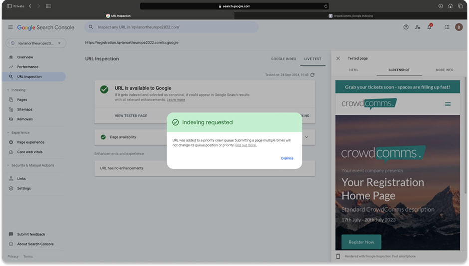Viewport: 469px width, 266px height.
Task: Switch to the Google Index tab
Action: [x=283, y=59]
